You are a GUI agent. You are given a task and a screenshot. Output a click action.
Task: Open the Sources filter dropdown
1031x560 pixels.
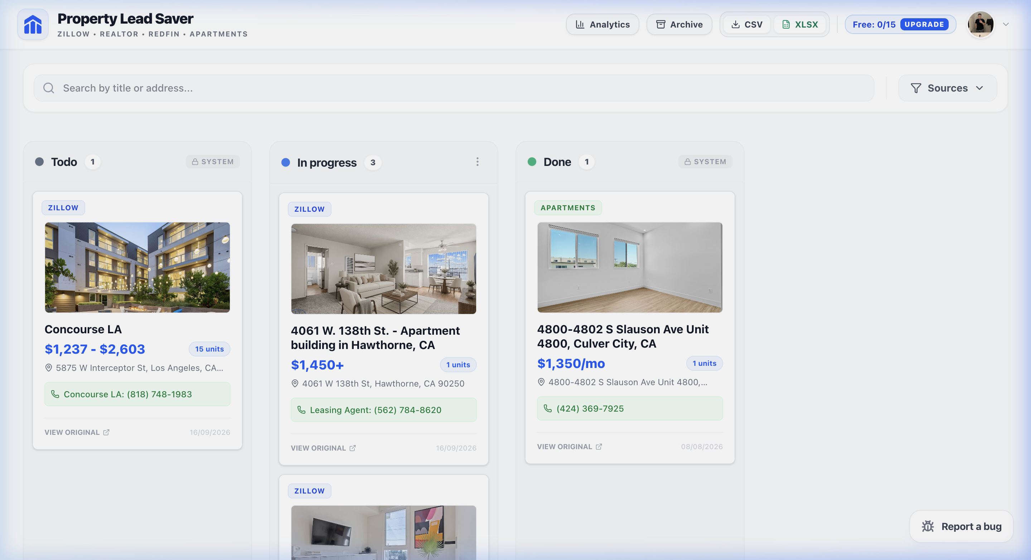(x=947, y=88)
